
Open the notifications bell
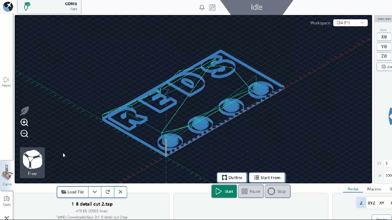[x=202, y=8]
